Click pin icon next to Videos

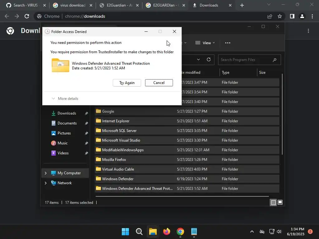pos(87,153)
